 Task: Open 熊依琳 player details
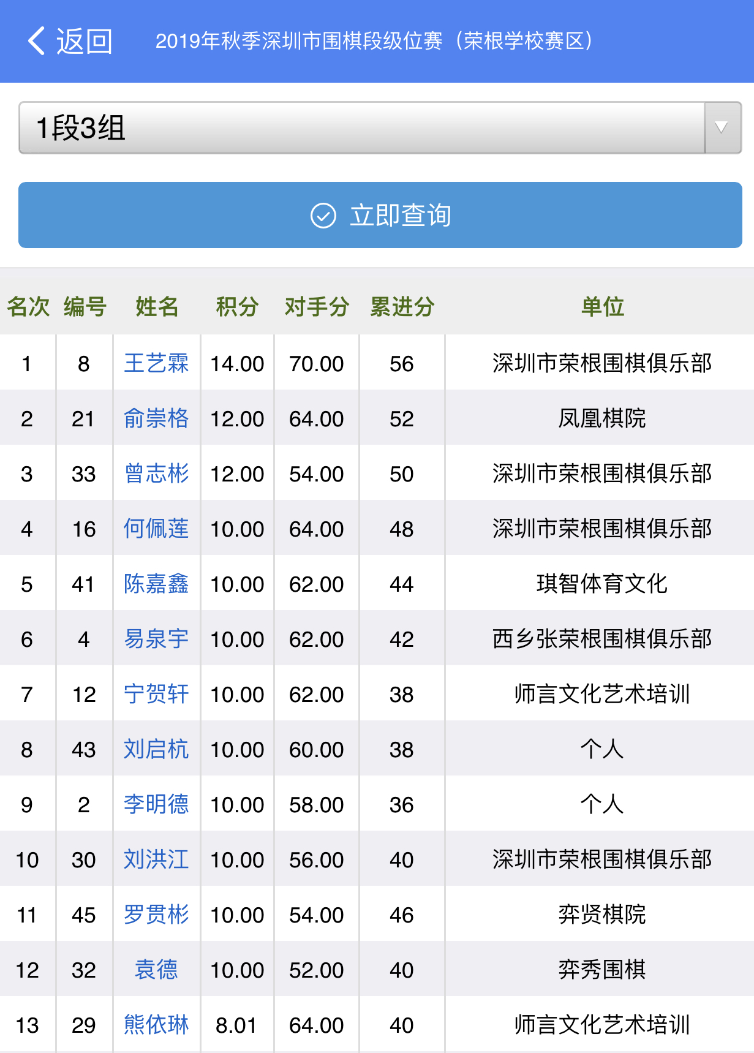[x=156, y=1025]
